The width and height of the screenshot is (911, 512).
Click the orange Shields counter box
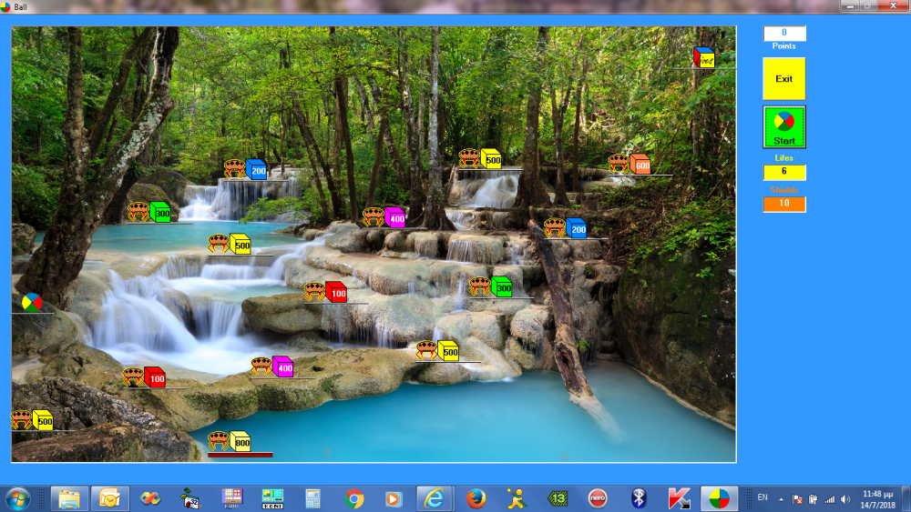coord(783,204)
